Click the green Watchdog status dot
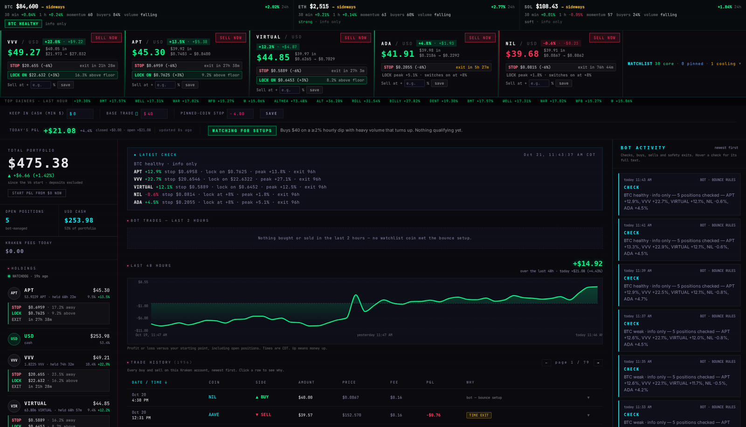The width and height of the screenshot is (746, 427). click(9, 276)
